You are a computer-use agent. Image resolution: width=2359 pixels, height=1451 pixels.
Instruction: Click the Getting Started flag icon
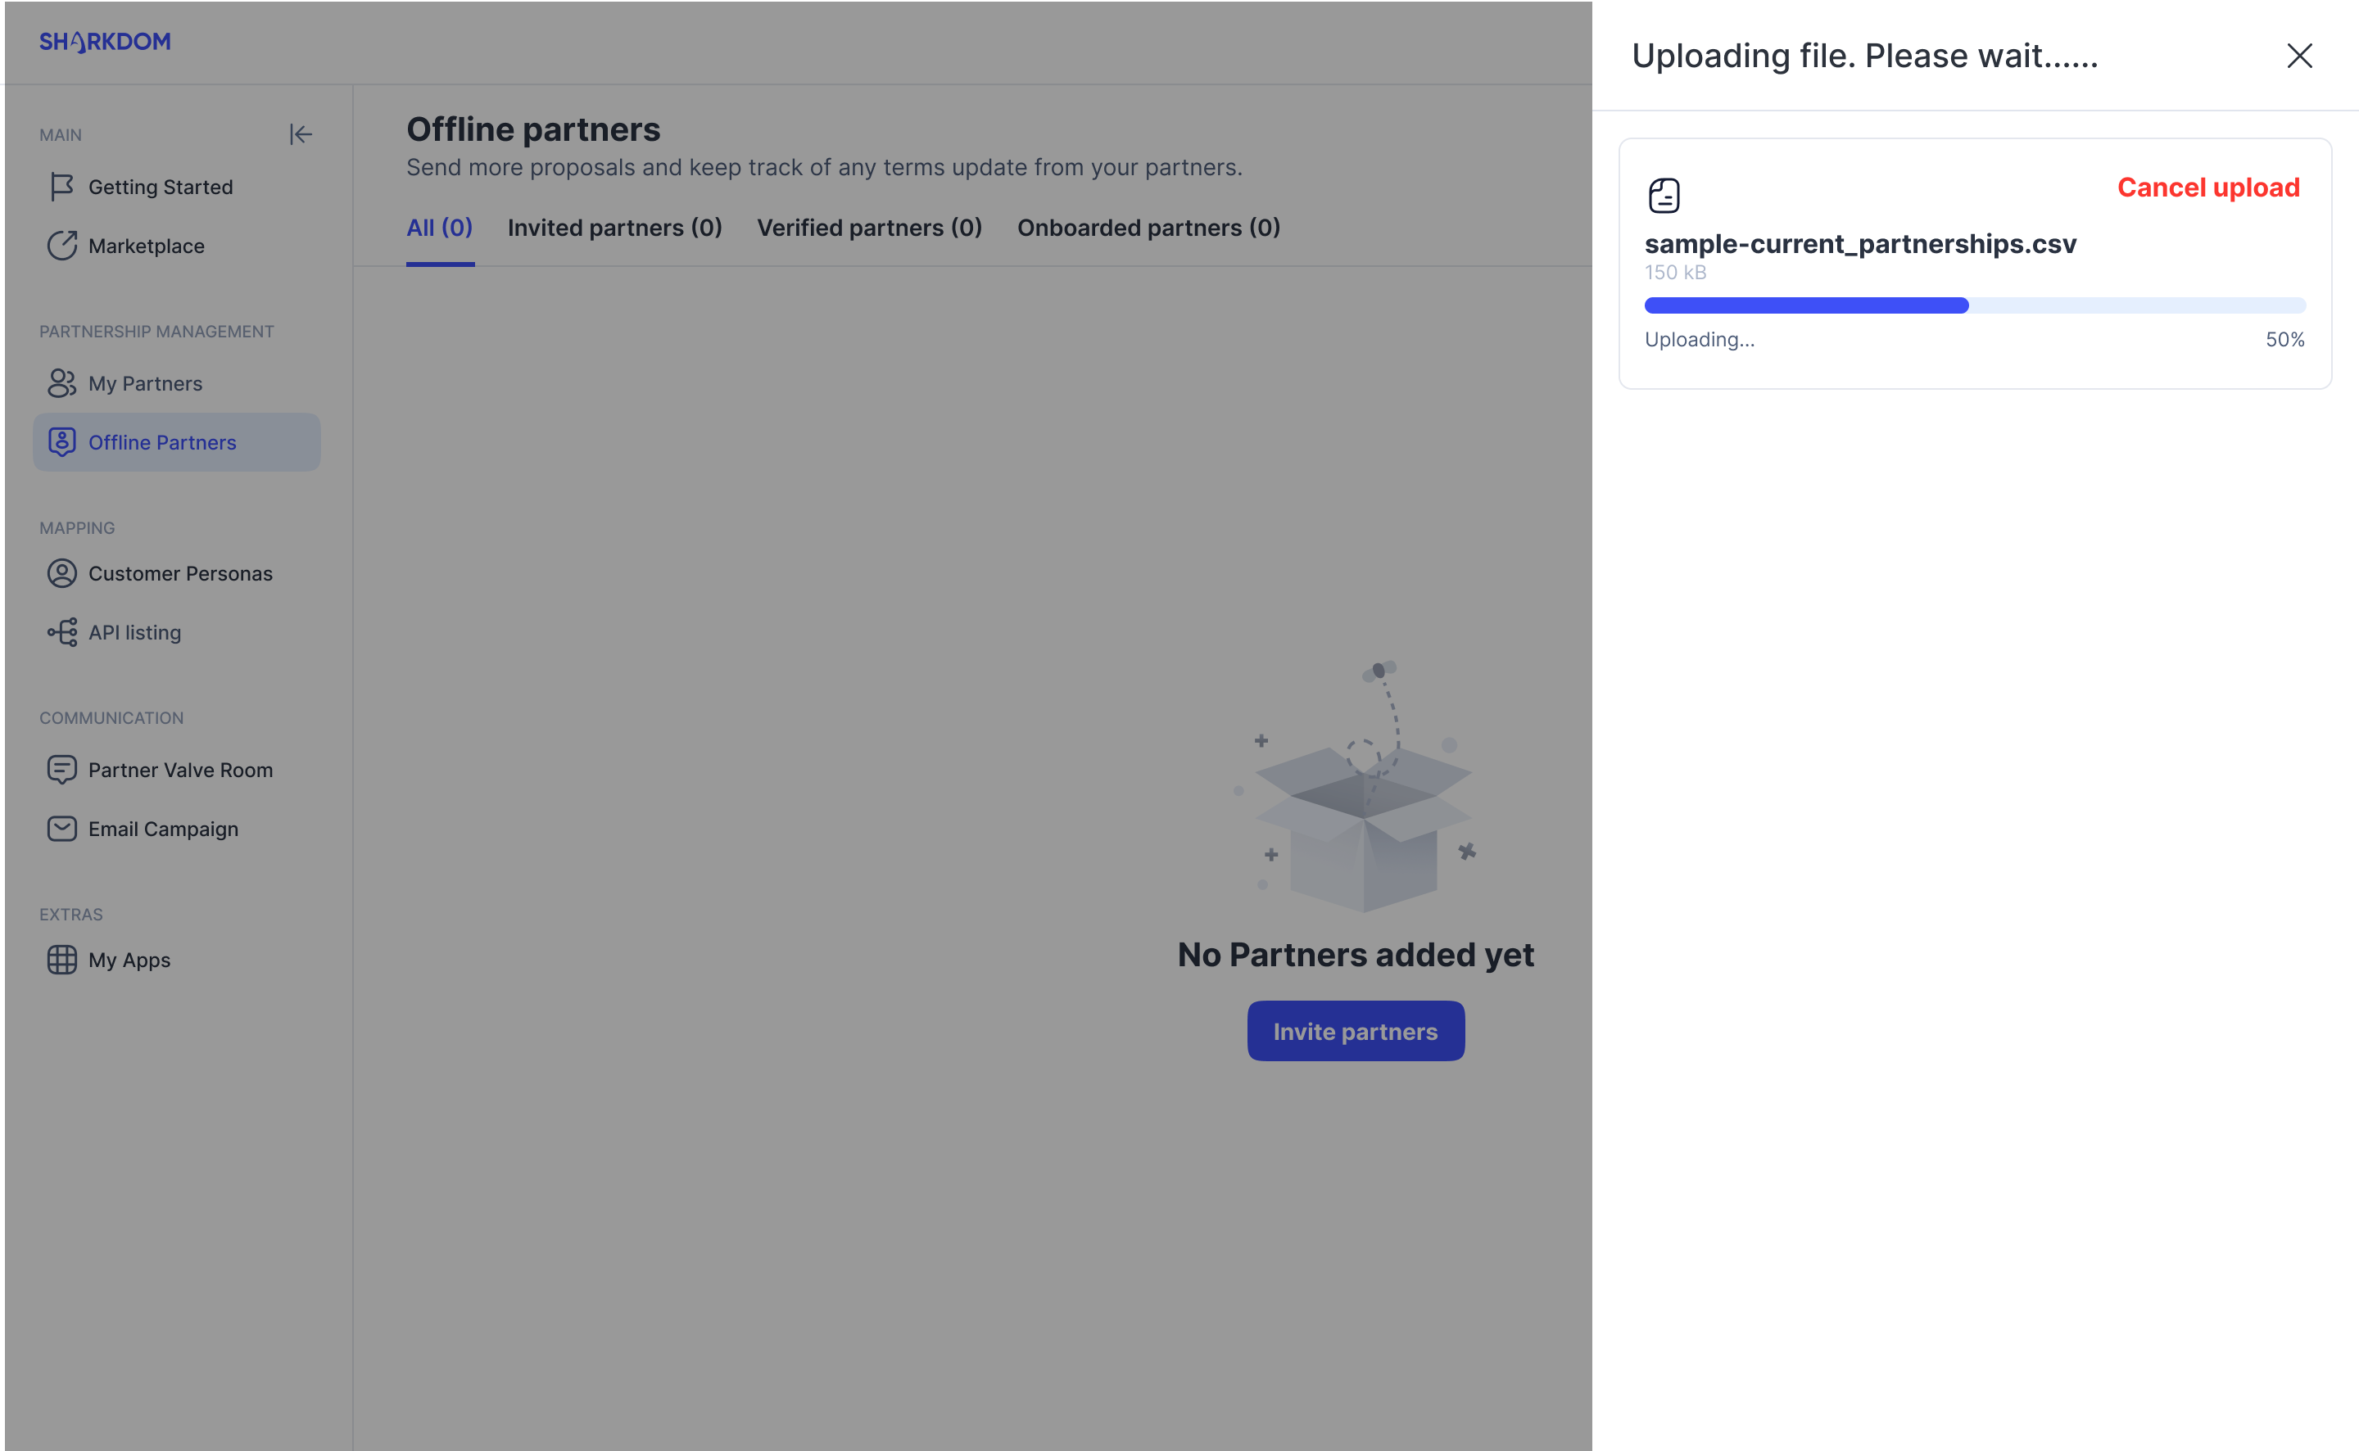click(x=61, y=188)
